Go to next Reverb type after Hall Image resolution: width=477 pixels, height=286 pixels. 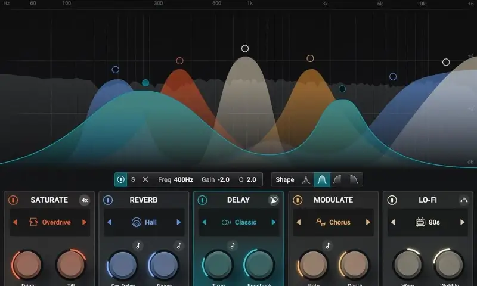(178, 222)
